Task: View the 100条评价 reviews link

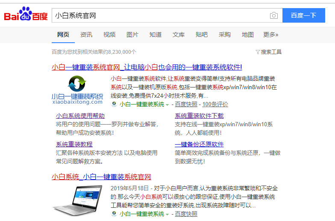Action: tap(215, 105)
